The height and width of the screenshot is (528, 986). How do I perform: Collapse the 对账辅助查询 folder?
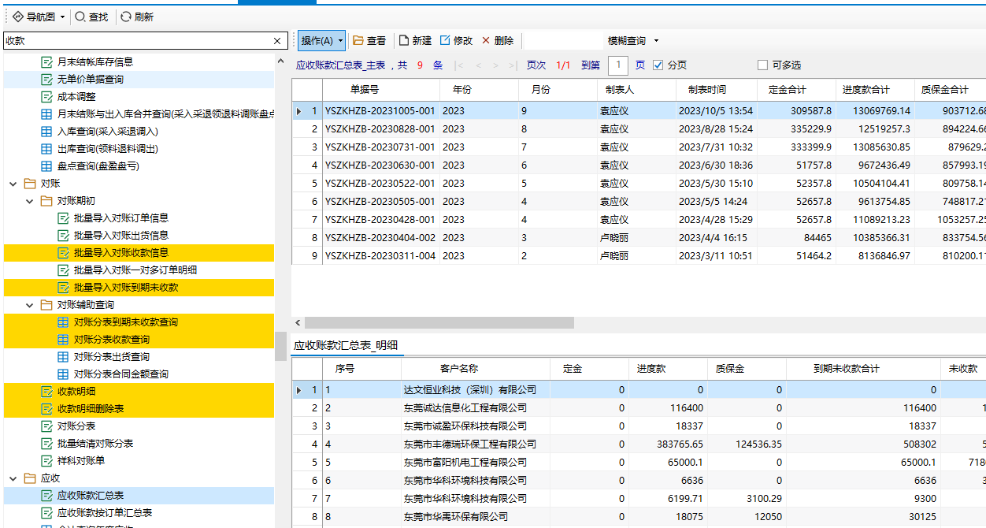point(30,305)
